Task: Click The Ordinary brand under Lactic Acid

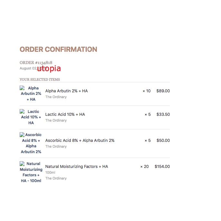Action: (x=56, y=120)
